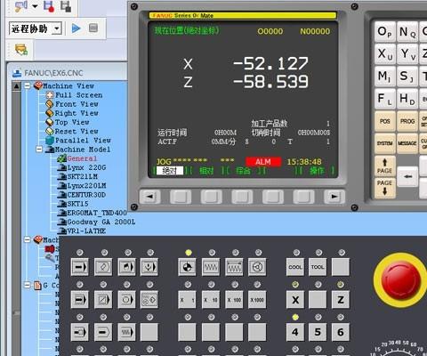The width and height of the screenshot is (427, 356).
Task: Select the X 1 increment key
Action: [187, 300]
